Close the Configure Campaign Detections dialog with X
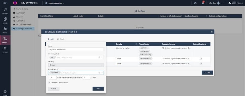Viewport: 245px width, 96px height. pos(212,32)
